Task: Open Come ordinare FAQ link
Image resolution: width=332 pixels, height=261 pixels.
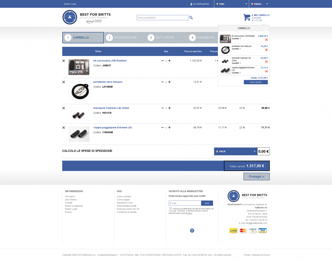Action: 124,197
